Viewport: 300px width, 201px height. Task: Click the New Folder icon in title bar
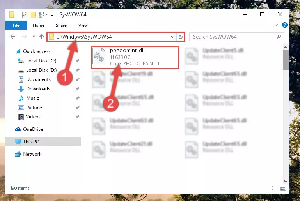[33, 15]
